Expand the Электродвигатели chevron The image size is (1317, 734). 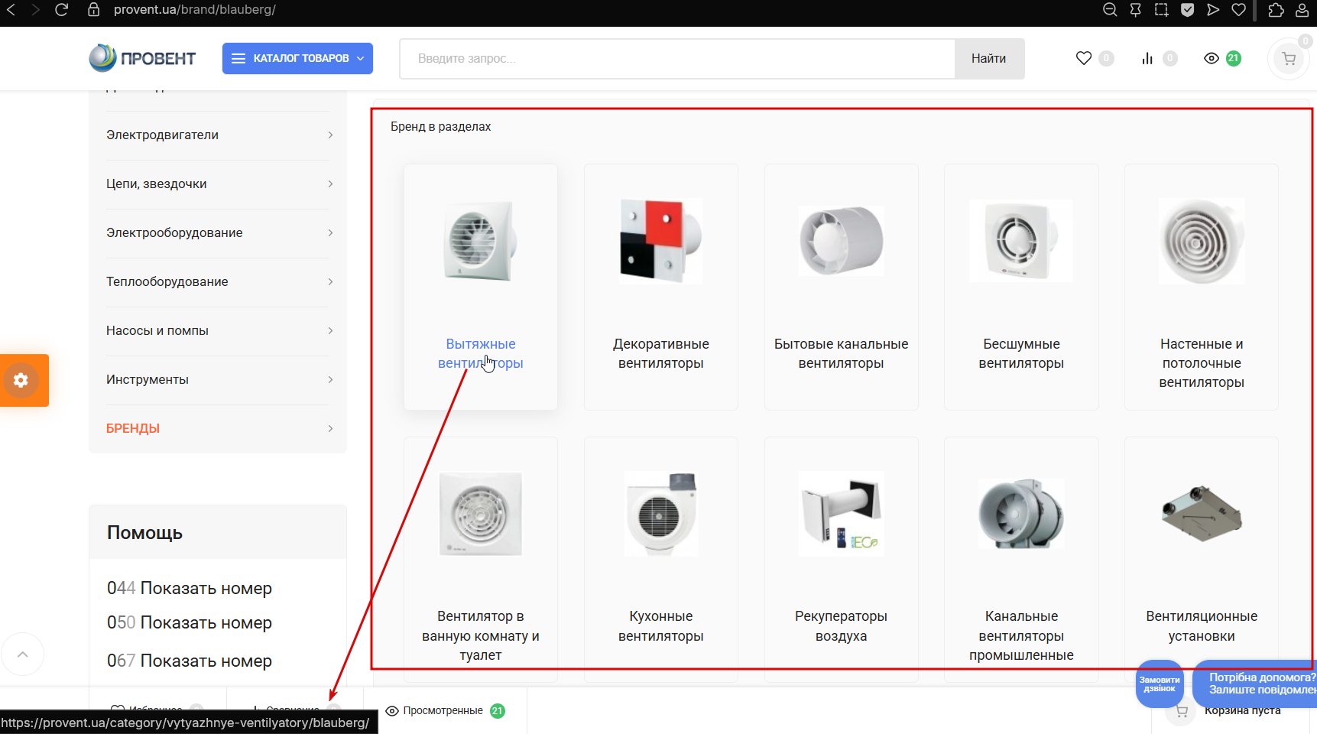coord(330,135)
